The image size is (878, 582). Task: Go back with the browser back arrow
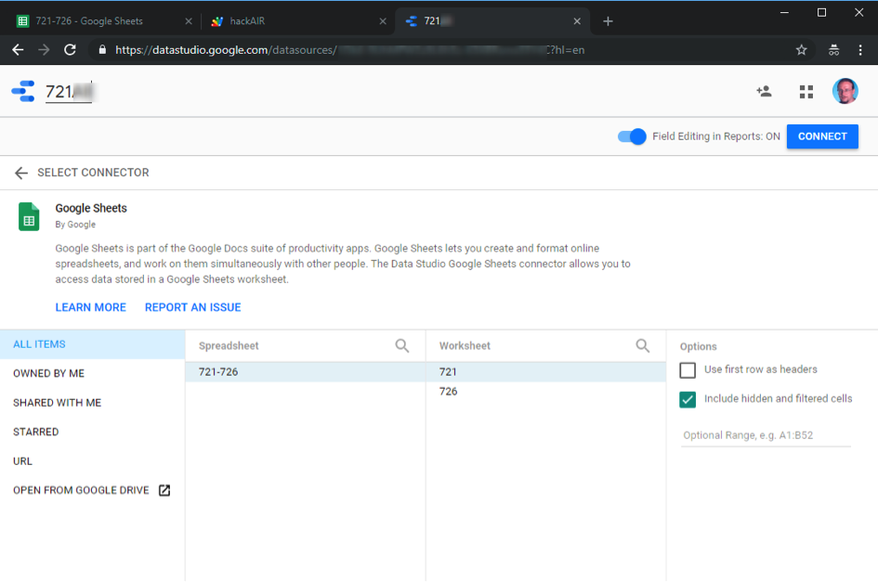click(x=18, y=50)
